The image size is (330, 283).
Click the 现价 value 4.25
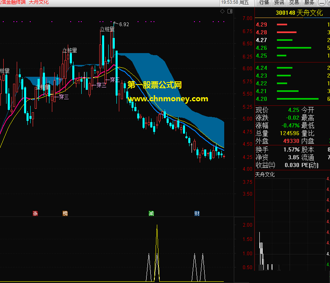(x=294, y=110)
